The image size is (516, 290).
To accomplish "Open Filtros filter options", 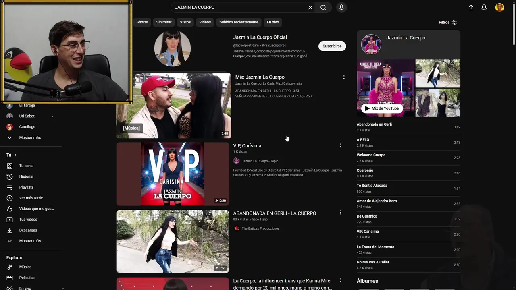I will coord(448,23).
